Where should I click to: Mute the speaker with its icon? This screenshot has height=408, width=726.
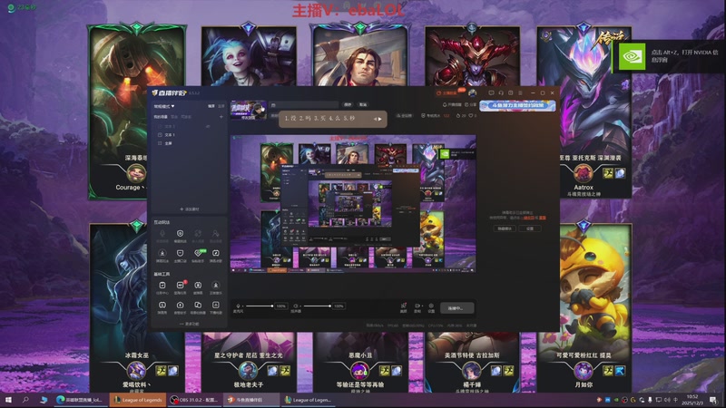[296, 306]
